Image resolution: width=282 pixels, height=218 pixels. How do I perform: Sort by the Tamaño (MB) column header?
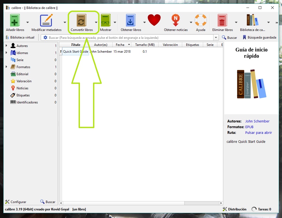(145, 45)
